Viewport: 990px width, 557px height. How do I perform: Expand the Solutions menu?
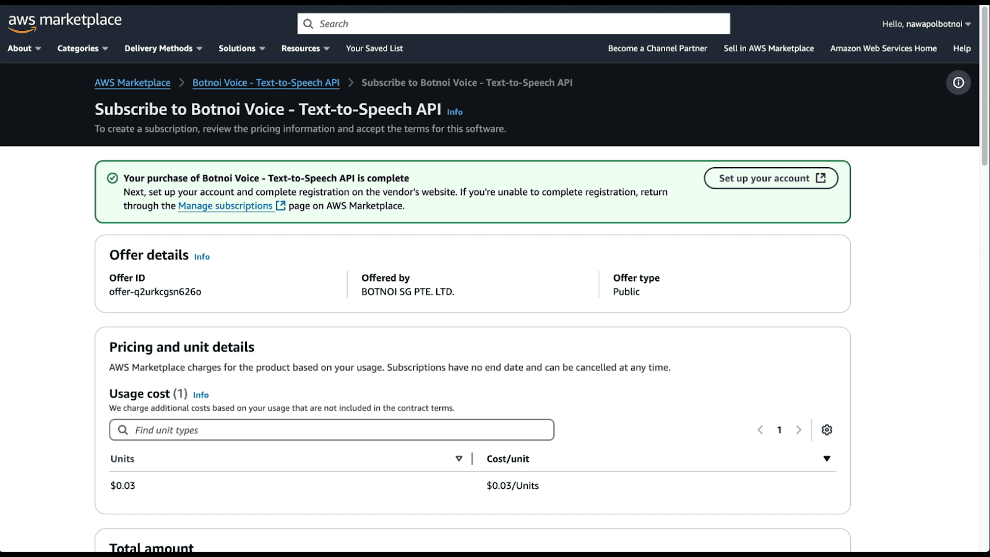click(242, 48)
